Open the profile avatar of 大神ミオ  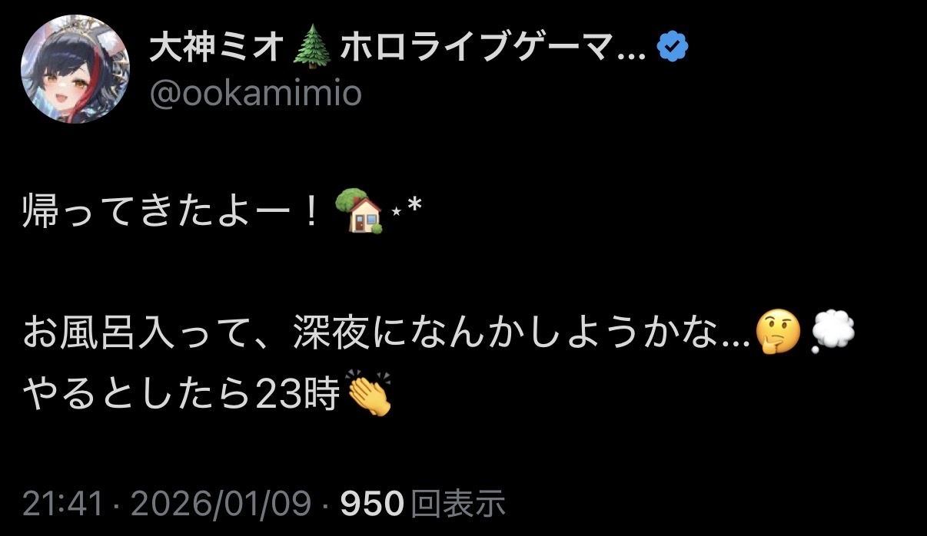click(75, 69)
